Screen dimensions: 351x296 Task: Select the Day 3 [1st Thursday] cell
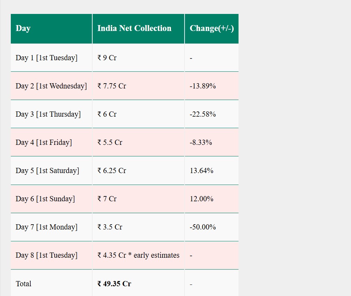(x=48, y=114)
